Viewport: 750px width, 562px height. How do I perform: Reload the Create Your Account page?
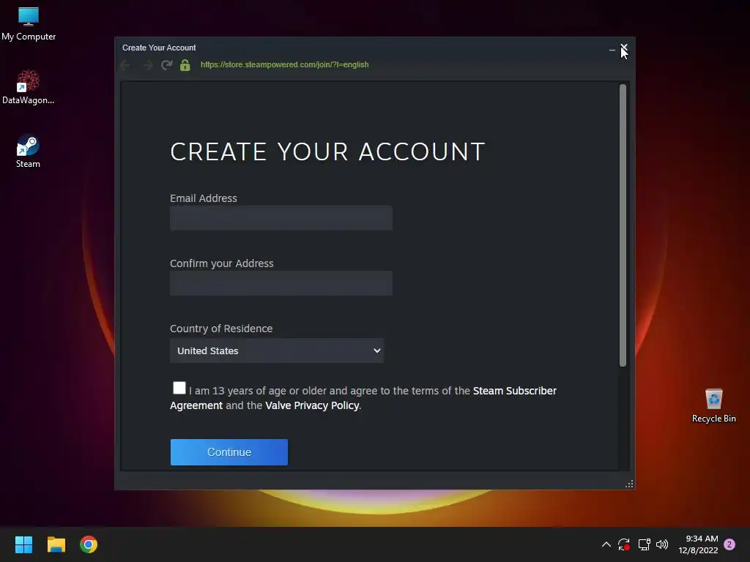click(x=166, y=65)
